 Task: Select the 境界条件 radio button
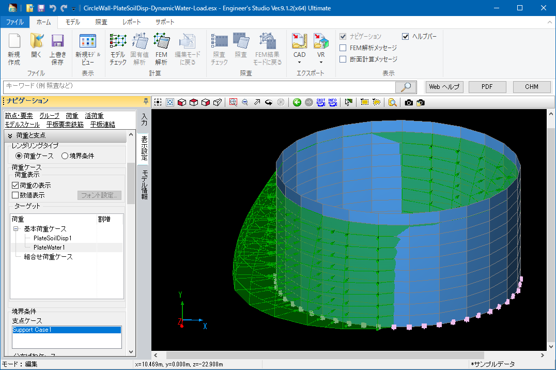[65, 156]
